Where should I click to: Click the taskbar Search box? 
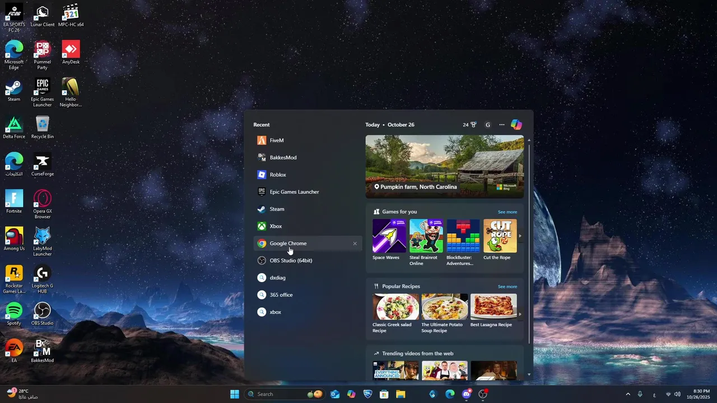(285, 394)
